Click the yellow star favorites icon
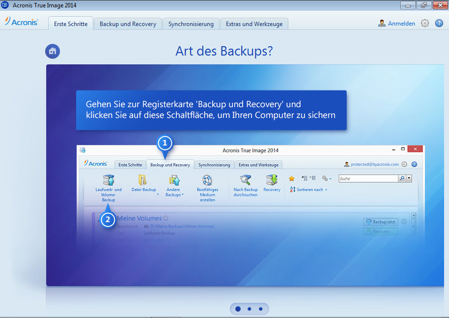This screenshot has height=318, width=449. pos(291,178)
